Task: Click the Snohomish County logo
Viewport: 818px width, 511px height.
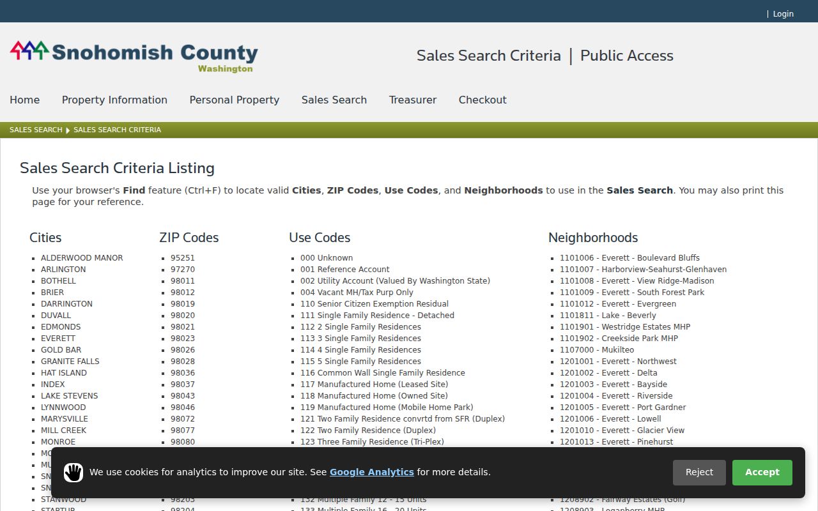Action: [x=134, y=57]
